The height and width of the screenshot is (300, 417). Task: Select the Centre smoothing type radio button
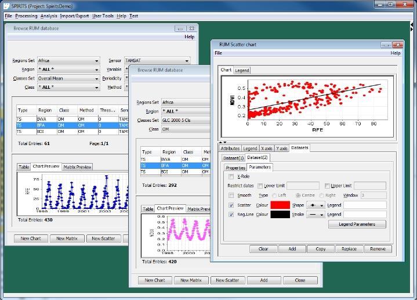(298, 196)
